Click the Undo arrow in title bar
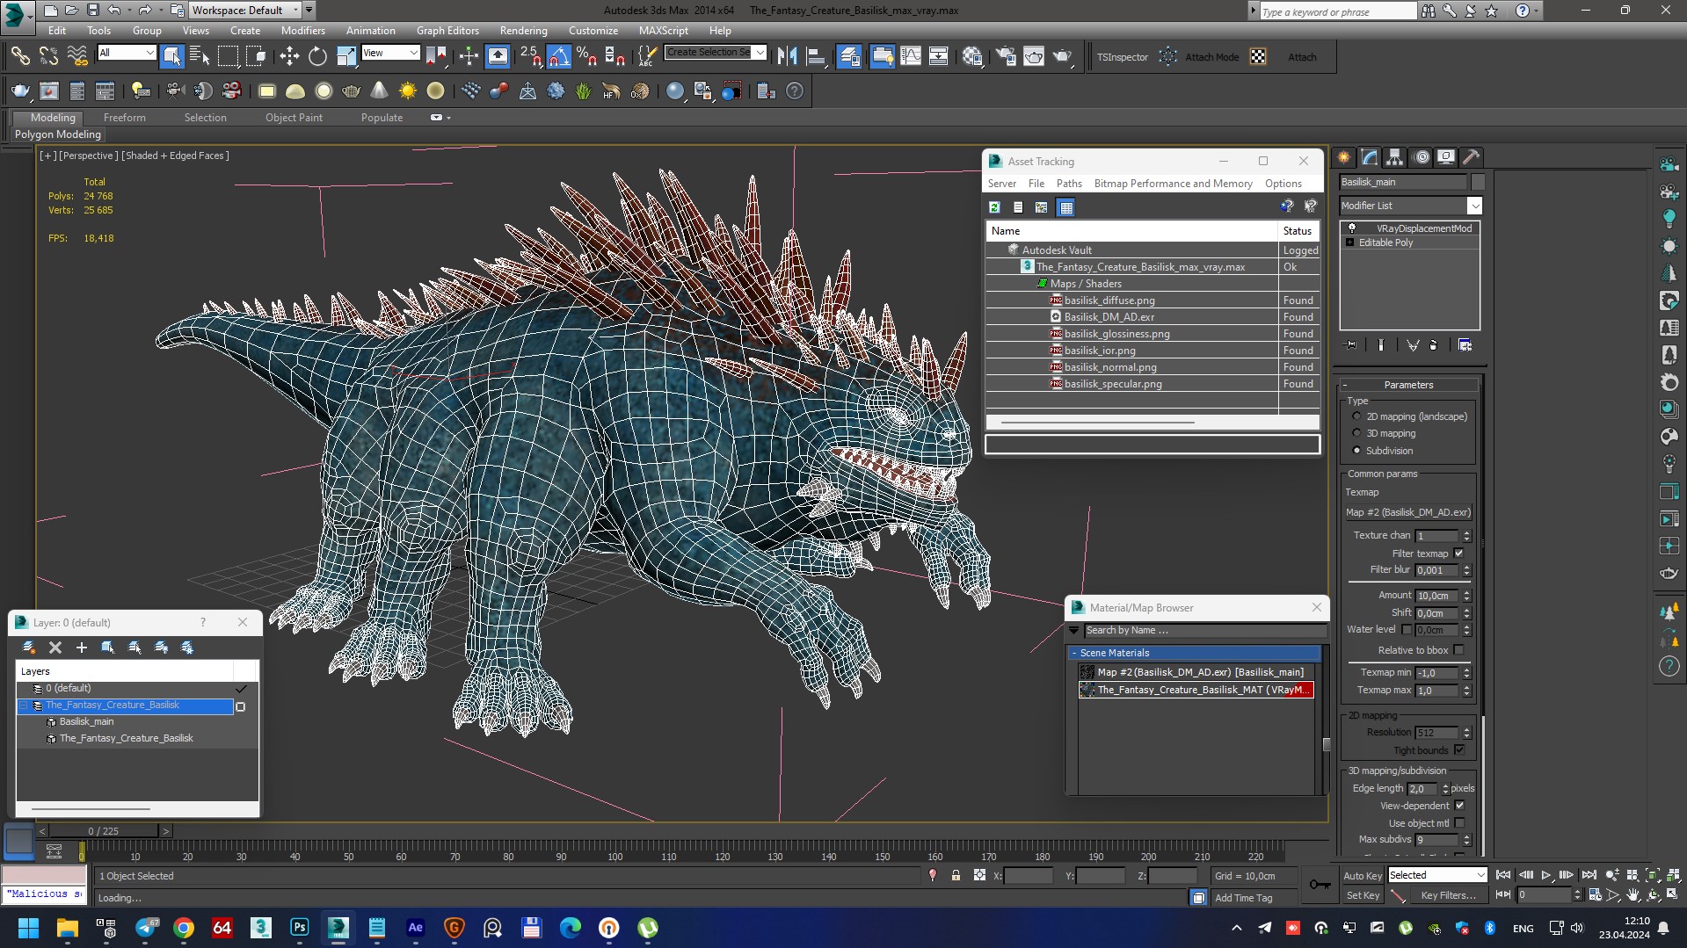The height and width of the screenshot is (948, 1687). (114, 10)
